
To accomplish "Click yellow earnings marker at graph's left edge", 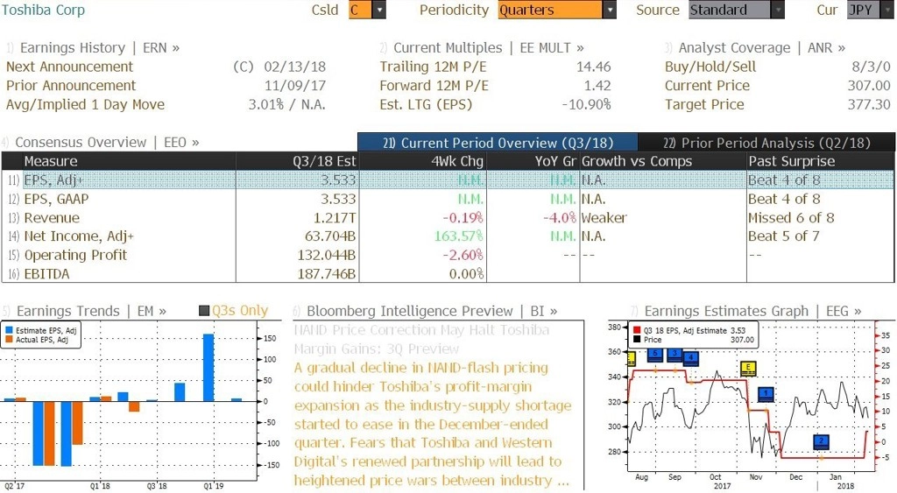I will point(632,359).
